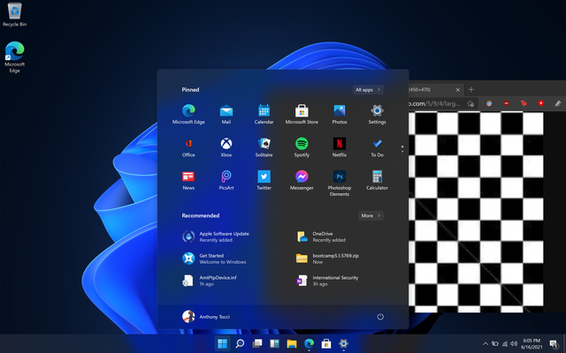Viewport: 566px width, 353px height.
Task: Launch PicsArt
Action: (x=226, y=180)
